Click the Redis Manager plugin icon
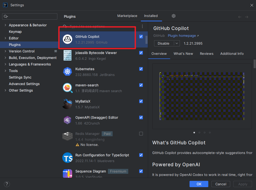This screenshot has width=256, height=190. point(68,136)
